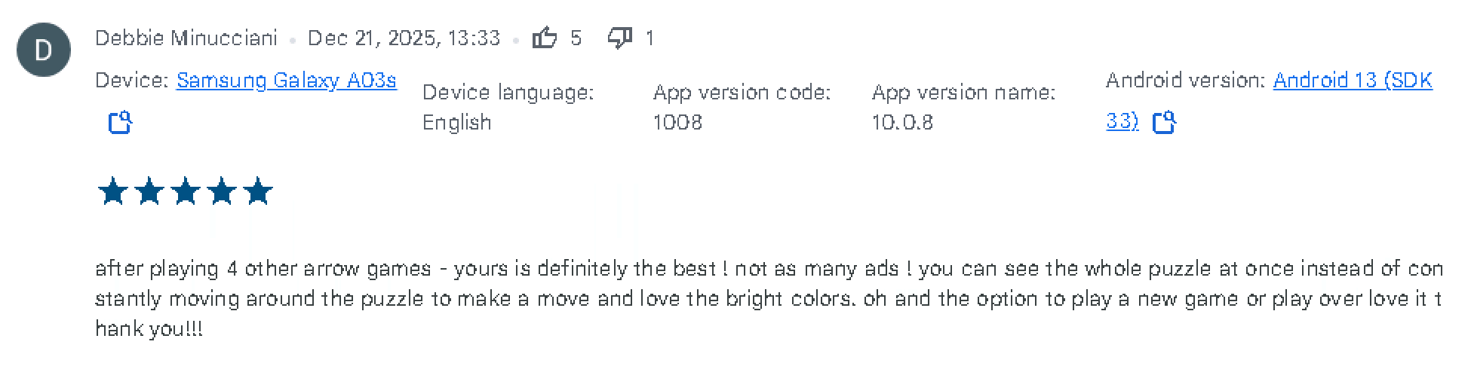The height and width of the screenshot is (366, 1471).
Task: Open the Android 13 (SDK 33) link
Action: [x=1352, y=81]
